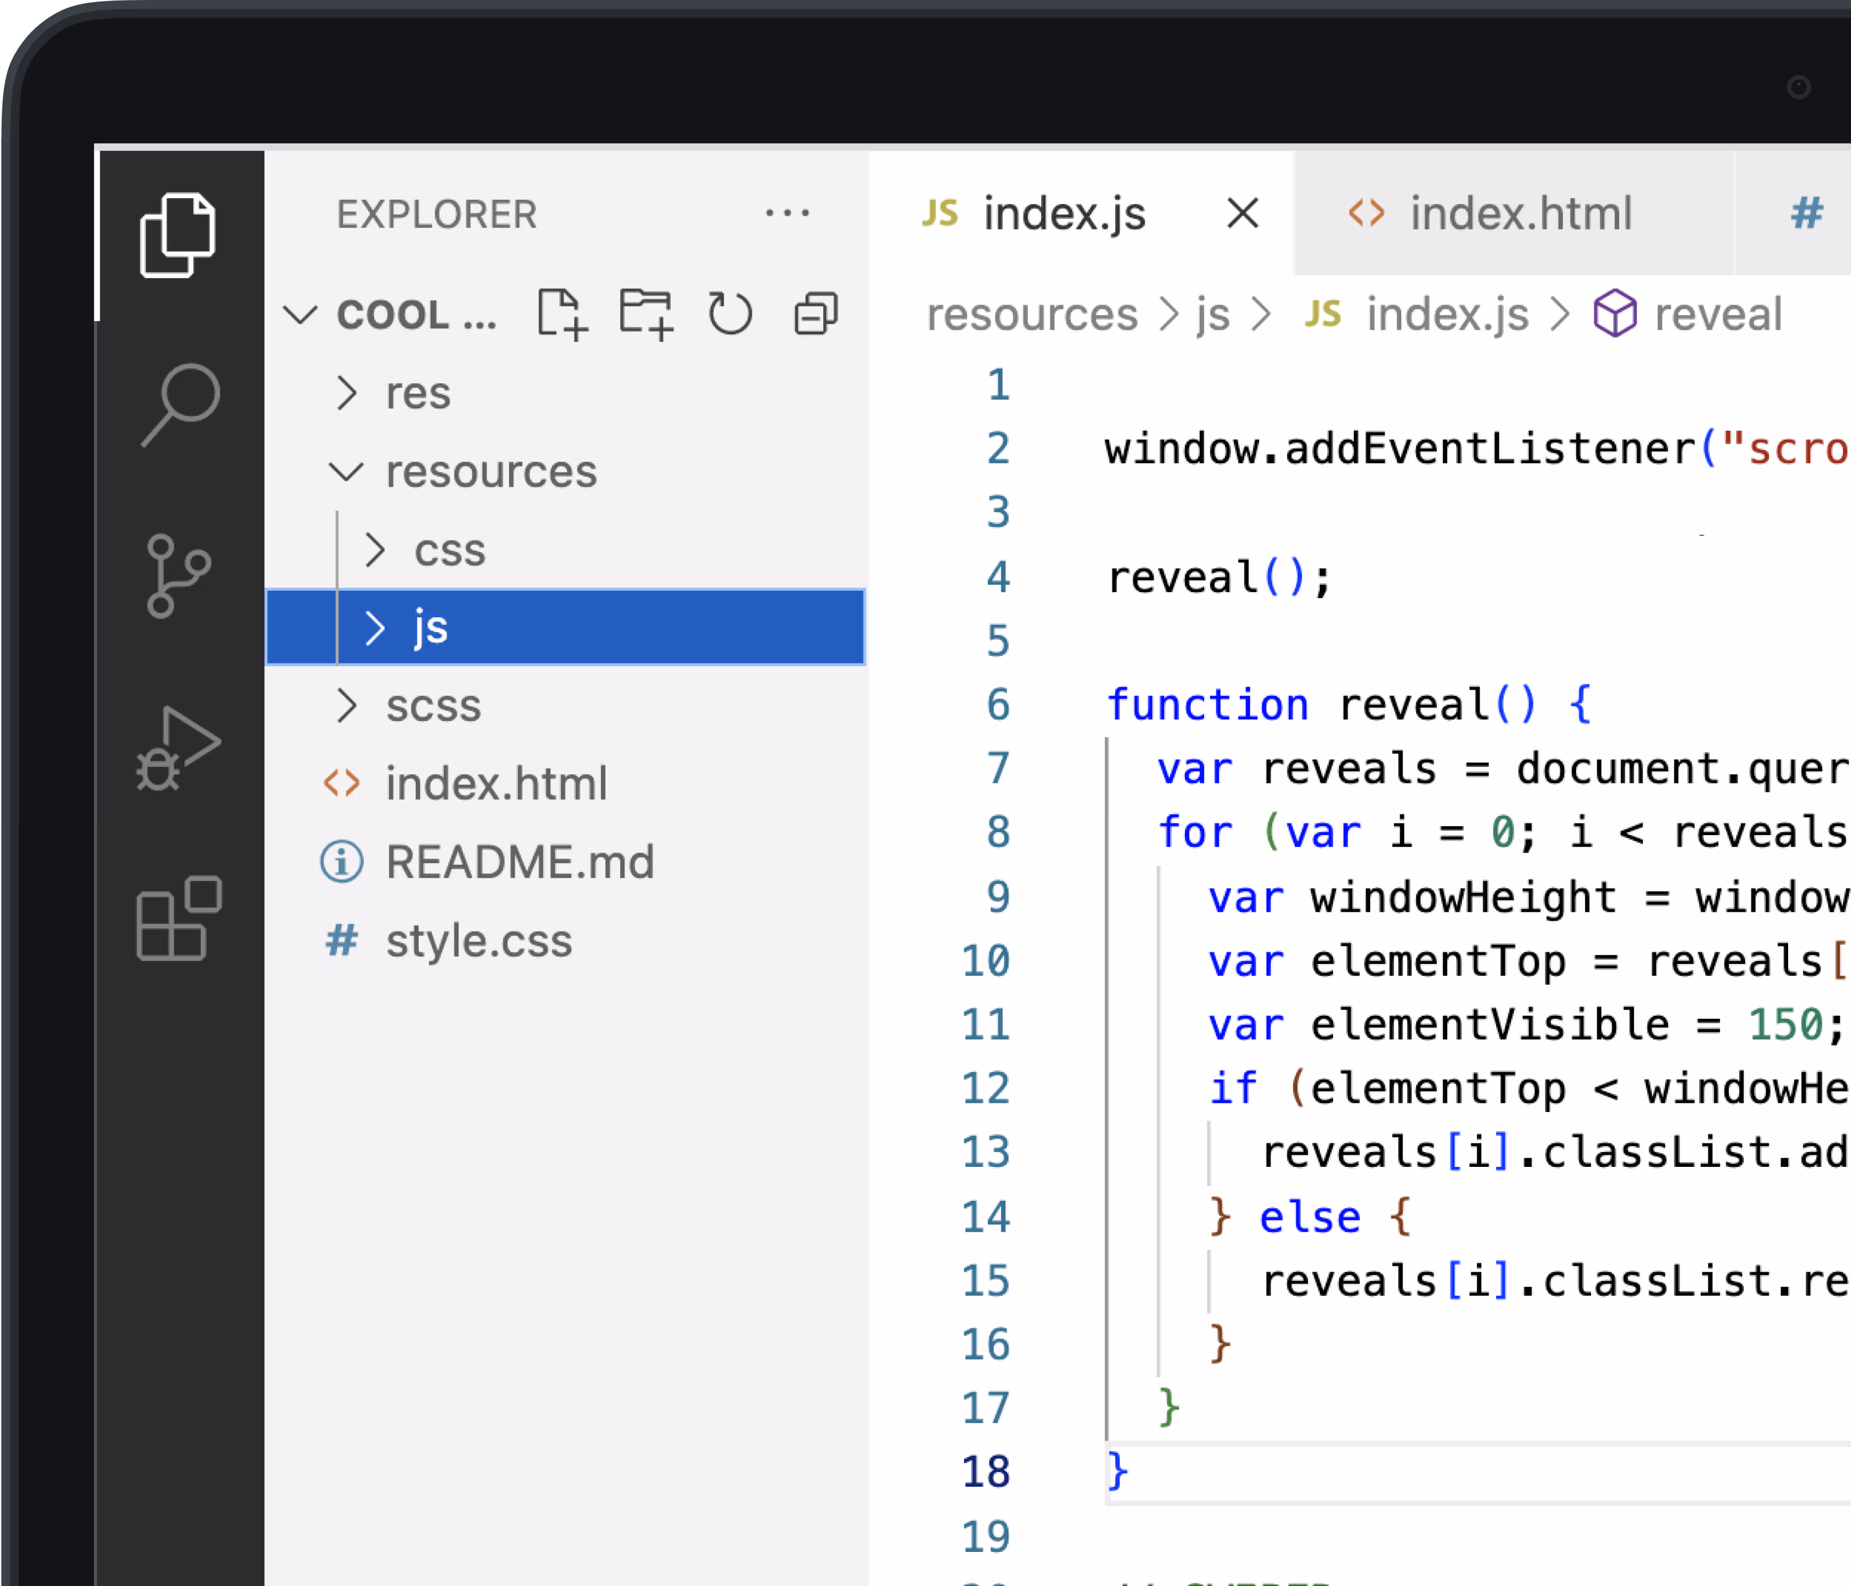
Task: Click the JS icon on index.js tab
Action: click(940, 214)
